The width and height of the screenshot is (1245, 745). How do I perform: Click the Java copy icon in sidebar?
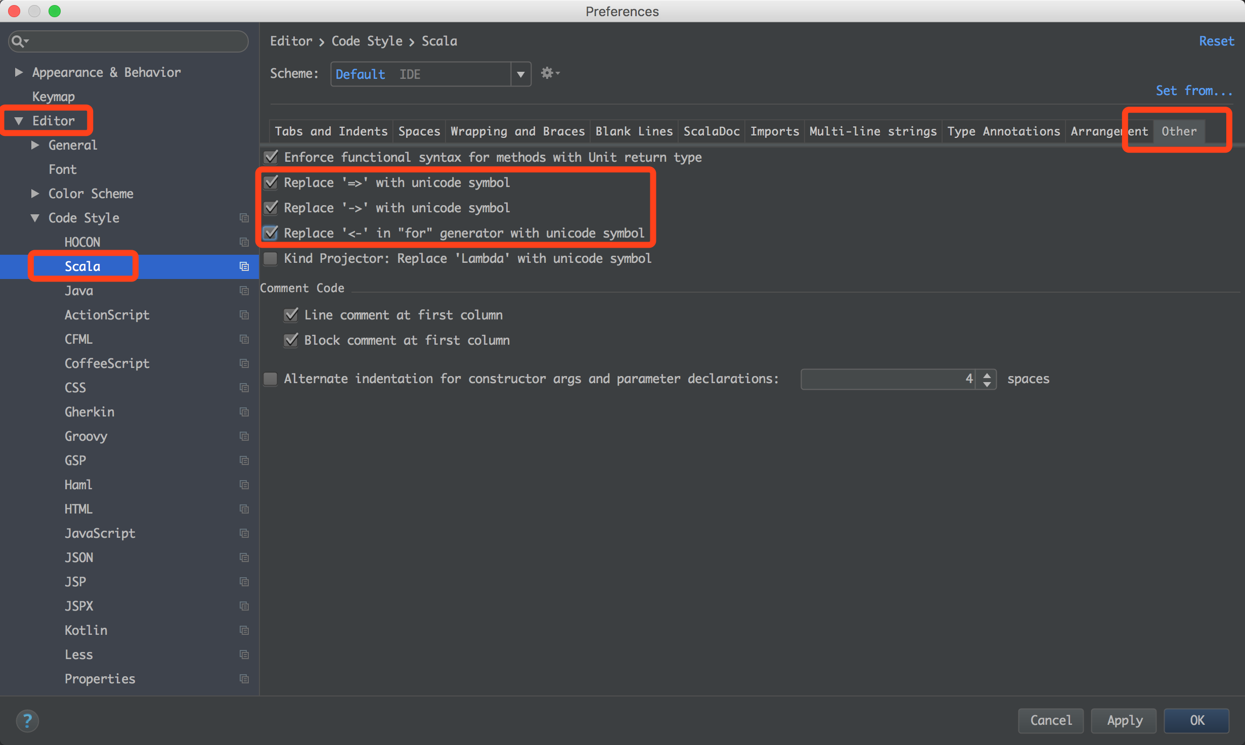pos(244,291)
